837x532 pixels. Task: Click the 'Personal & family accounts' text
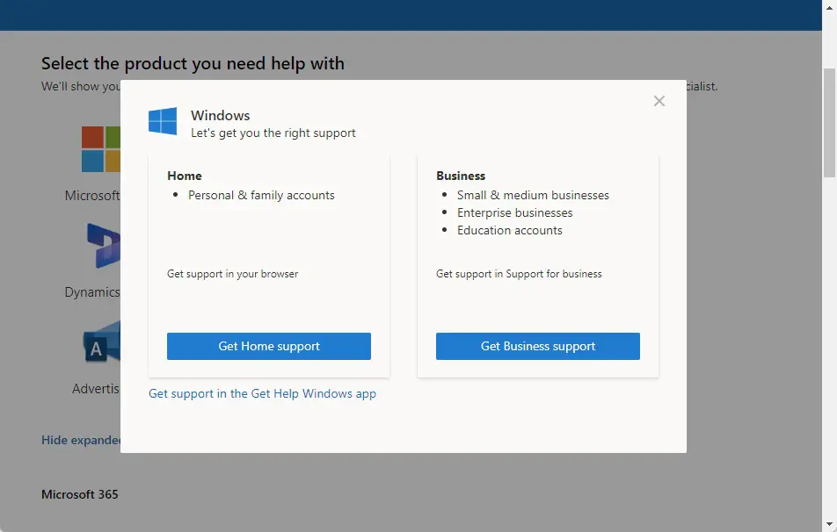(x=261, y=196)
